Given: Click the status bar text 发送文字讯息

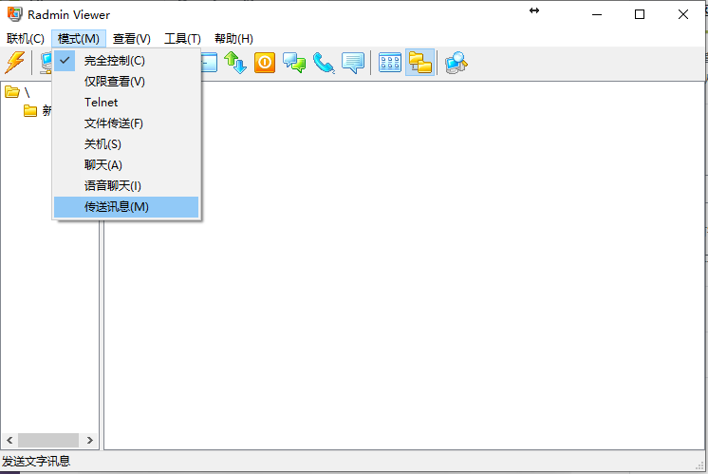Looking at the screenshot, I should [x=36, y=462].
